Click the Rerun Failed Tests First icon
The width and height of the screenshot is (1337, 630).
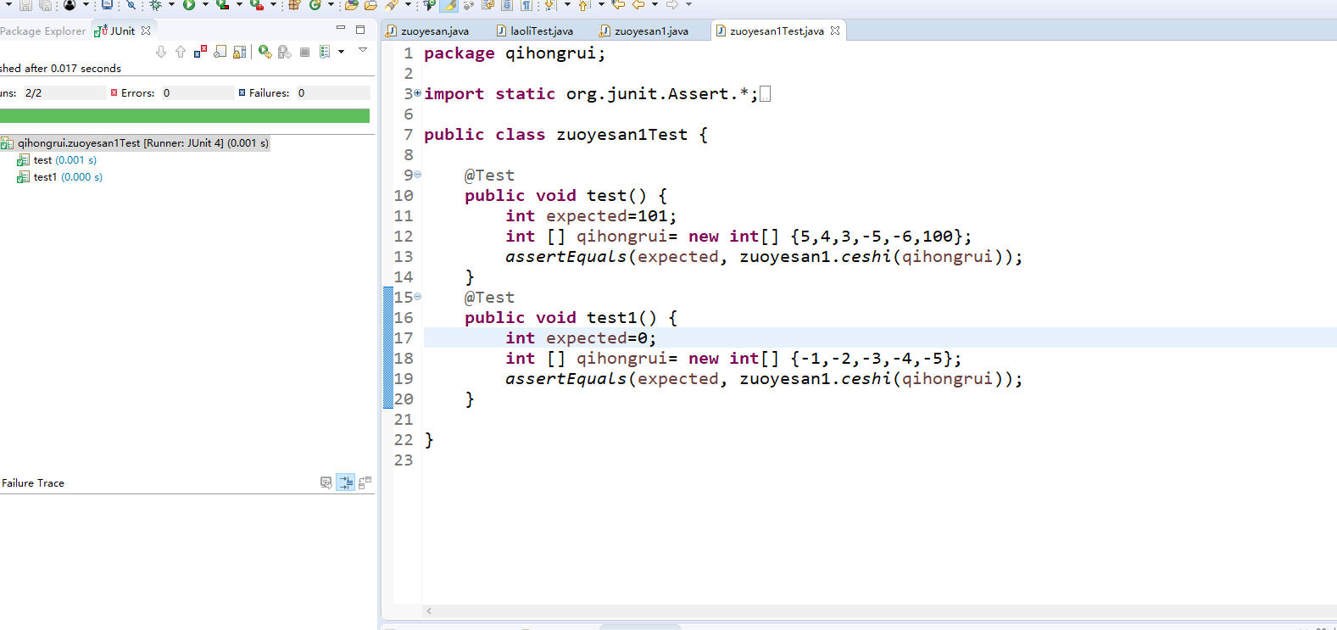pyautogui.click(x=285, y=52)
